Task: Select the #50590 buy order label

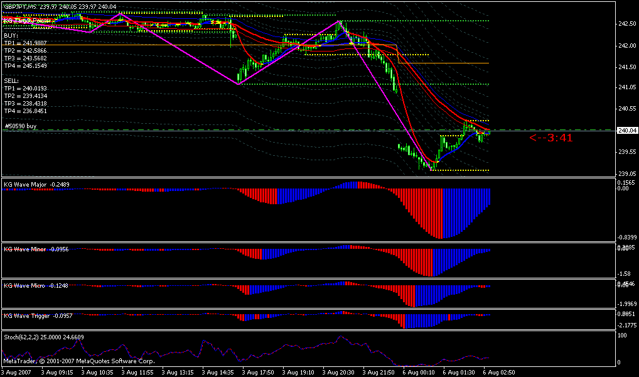Action: click(x=21, y=126)
